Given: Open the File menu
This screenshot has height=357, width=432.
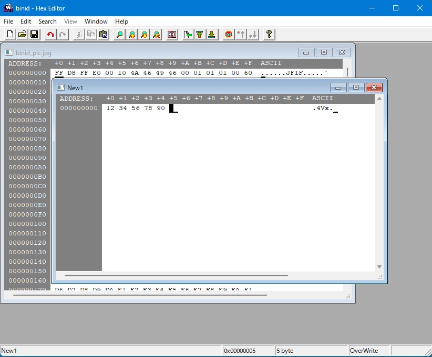Looking at the screenshot, I should (8, 21).
